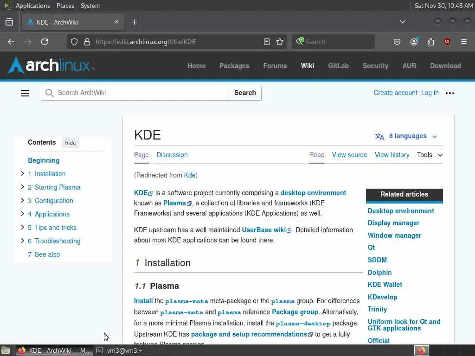Click the uBlock Origin toolbar icon

click(447, 42)
